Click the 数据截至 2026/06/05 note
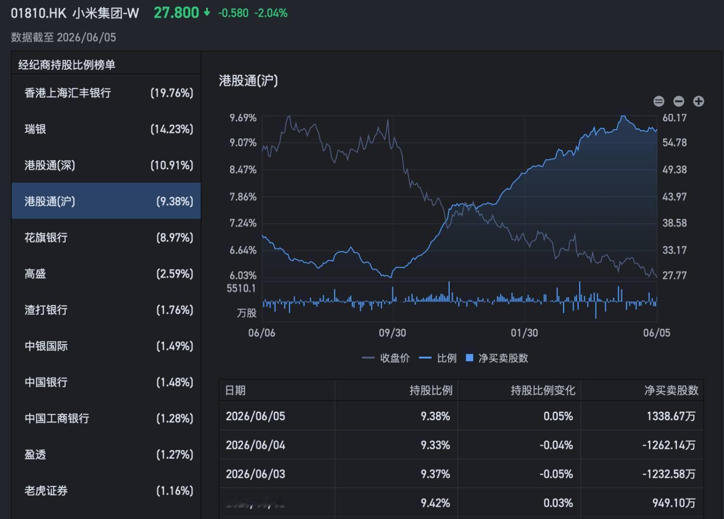Viewport: 724px width, 519px height. (x=63, y=37)
